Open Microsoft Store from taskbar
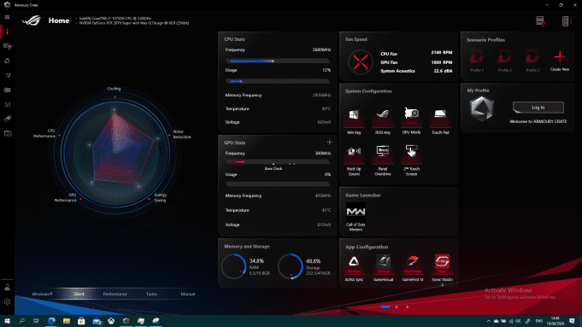 point(81,321)
